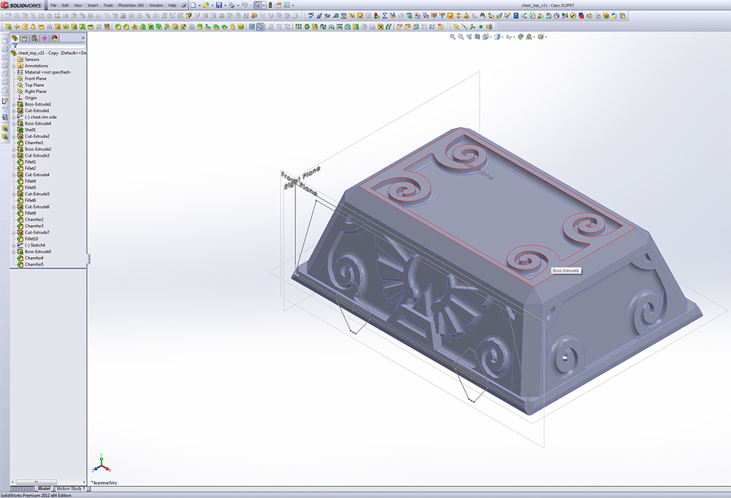Expand the Cut-Extrude7 feature node
Screen dimensions: 731x498
[x=13, y=232]
